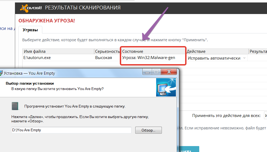Click the Состояние column header

[153, 51]
